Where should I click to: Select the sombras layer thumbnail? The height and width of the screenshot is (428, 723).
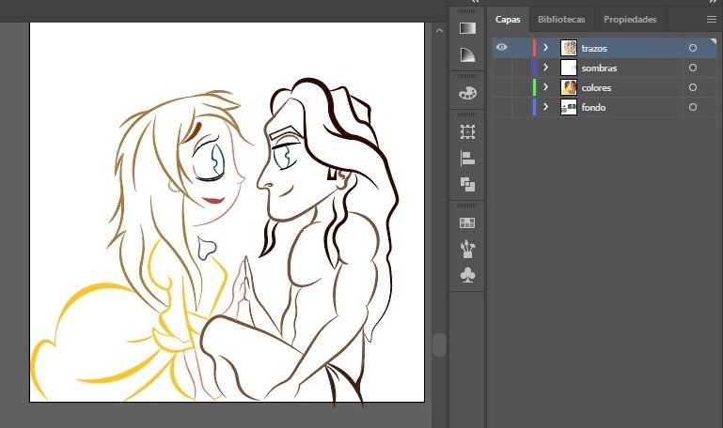coord(569,68)
